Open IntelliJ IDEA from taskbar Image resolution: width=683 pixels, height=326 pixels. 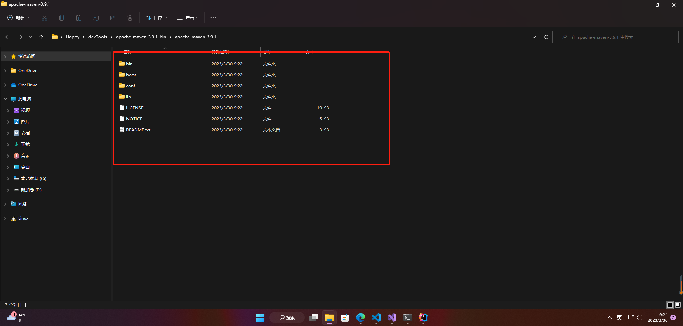point(423,317)
